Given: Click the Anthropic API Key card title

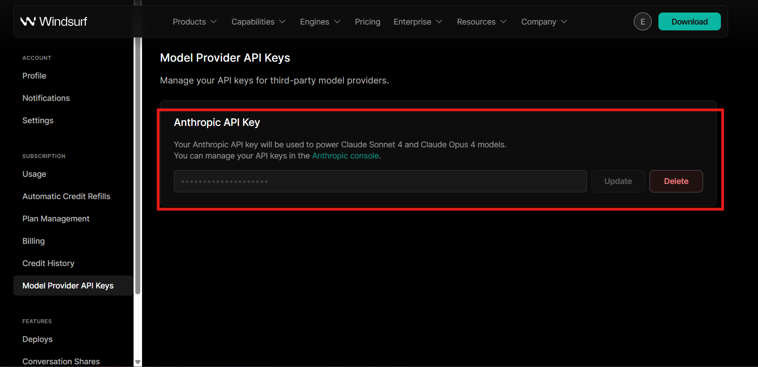Looking at the screenshot, I should pyautogui.click(x=217, y=122).
